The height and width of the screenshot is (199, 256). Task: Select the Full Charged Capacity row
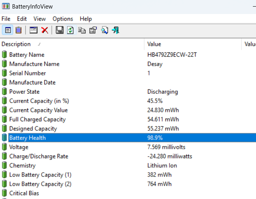coord(128,119)
